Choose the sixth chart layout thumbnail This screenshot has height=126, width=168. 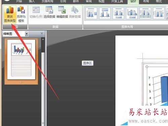click(159, 13)
